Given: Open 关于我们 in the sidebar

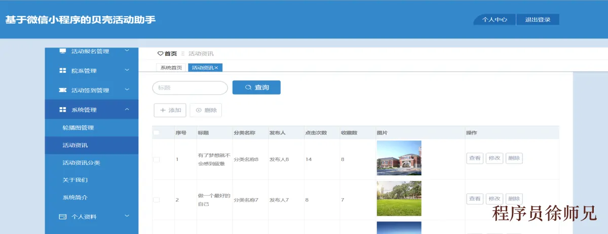Looking at the screenshot, I should click(92, 180).
